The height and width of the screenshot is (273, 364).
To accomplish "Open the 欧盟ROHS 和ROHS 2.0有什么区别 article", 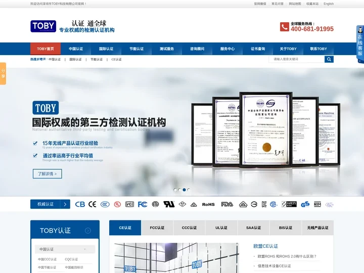I will pos(287,256).
